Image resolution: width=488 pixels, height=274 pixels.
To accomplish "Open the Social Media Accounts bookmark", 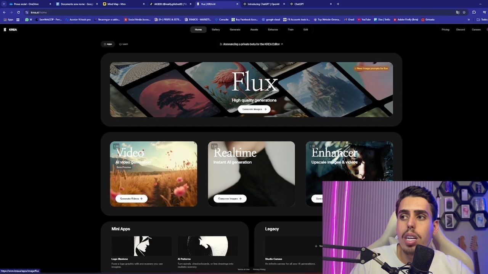I will [x=137, y=19].
